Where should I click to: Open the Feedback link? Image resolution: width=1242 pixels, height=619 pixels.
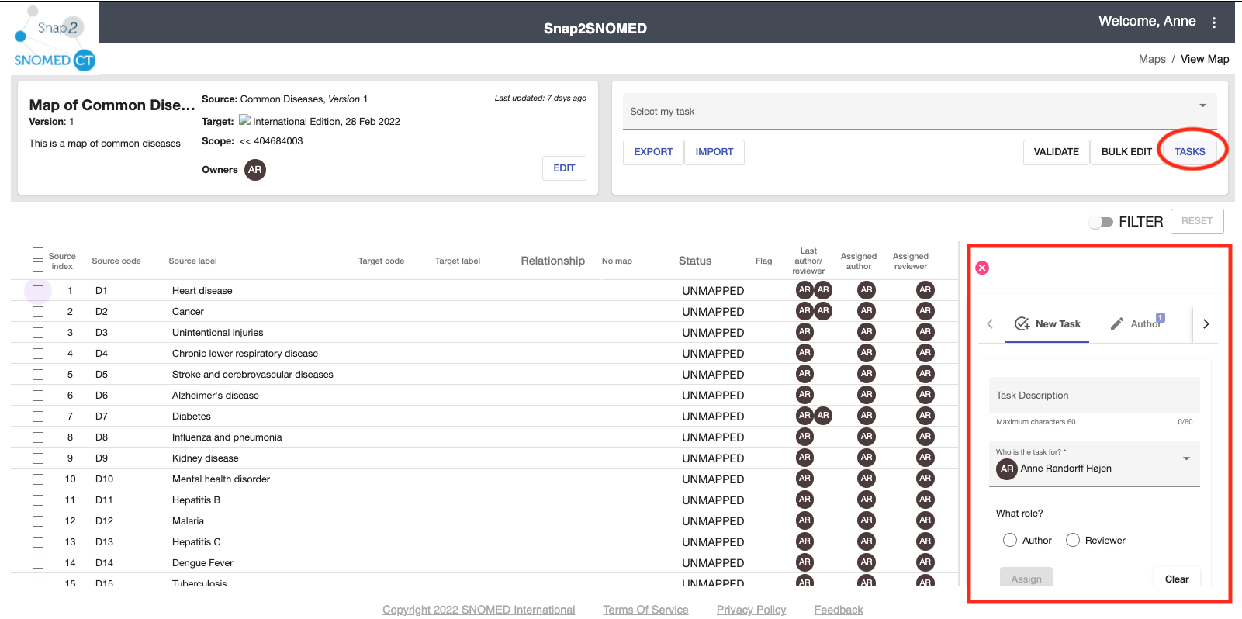[839, 610]
